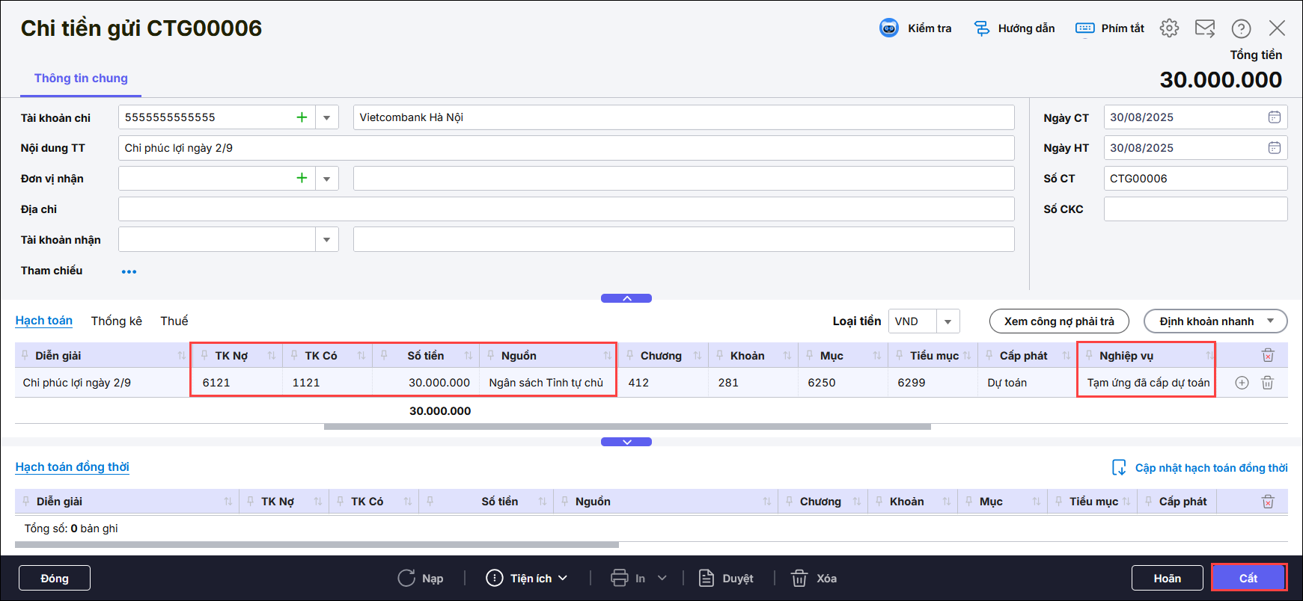1303x601 pixels.
Task: Add a row using the circled plus icon
Action: coord(1242,383)
